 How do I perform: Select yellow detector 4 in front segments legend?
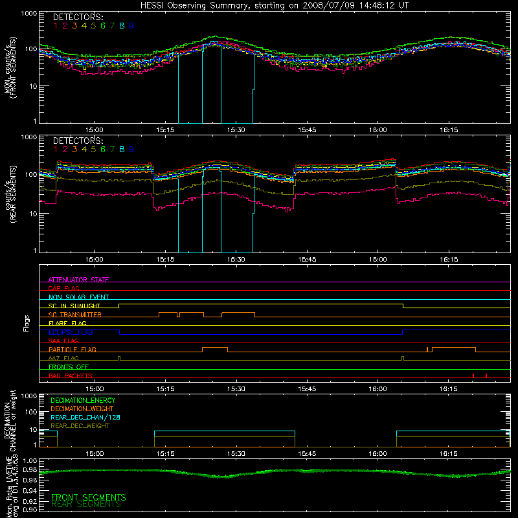coord(84,26)
